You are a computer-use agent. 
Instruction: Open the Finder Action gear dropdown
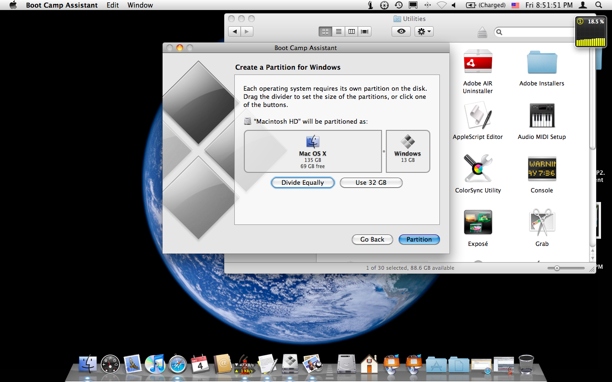[424, 32]
